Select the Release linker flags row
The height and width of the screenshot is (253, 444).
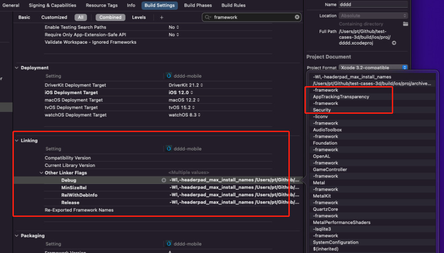click(70, 203)
